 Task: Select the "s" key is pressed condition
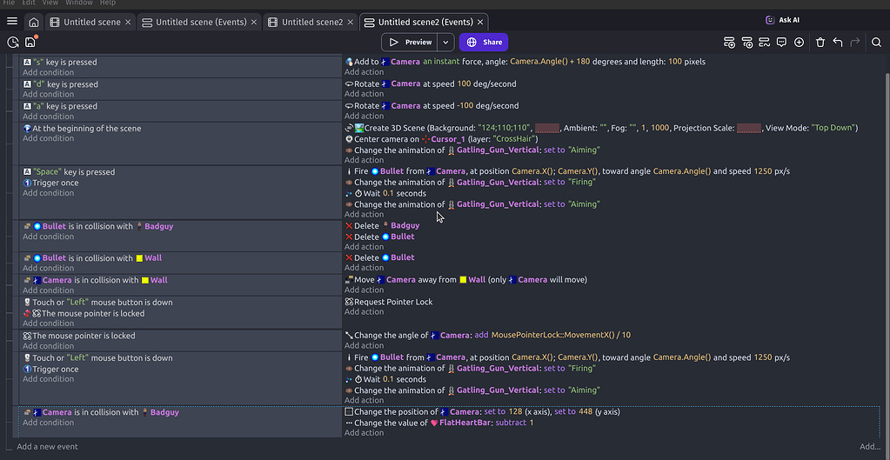coord(60,62)
